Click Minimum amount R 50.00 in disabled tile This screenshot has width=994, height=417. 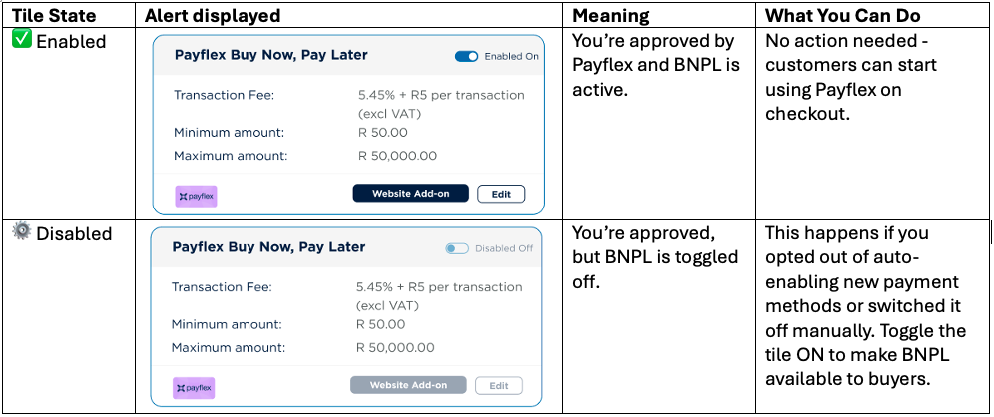coord(380,324)
